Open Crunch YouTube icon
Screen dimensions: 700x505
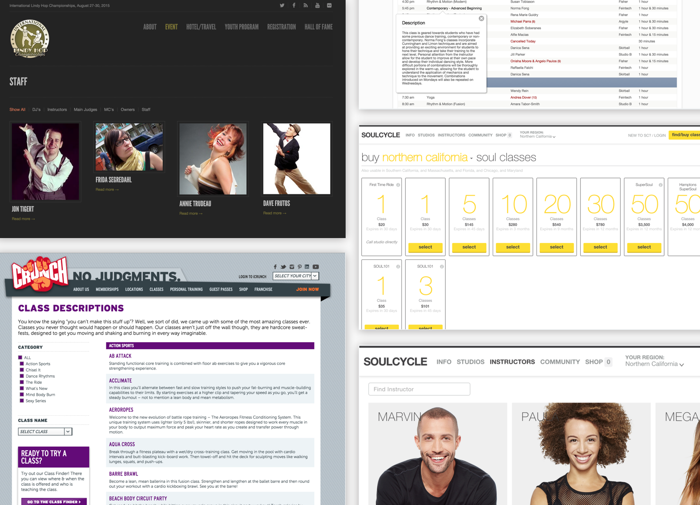[x=315, y=267]
